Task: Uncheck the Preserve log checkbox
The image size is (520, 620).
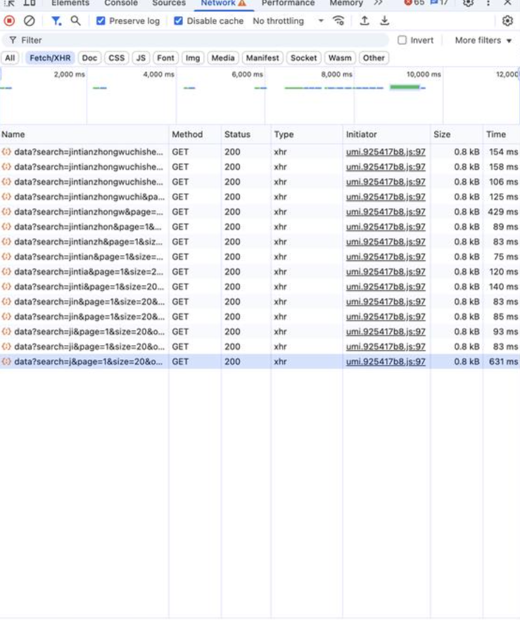Action: click(x=101, y=21)
